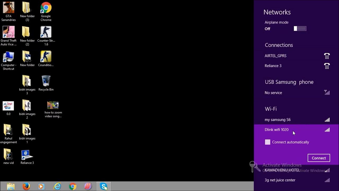339x191 pixels.
Task: Select the new vid folder
Action: tap(8, 157)
